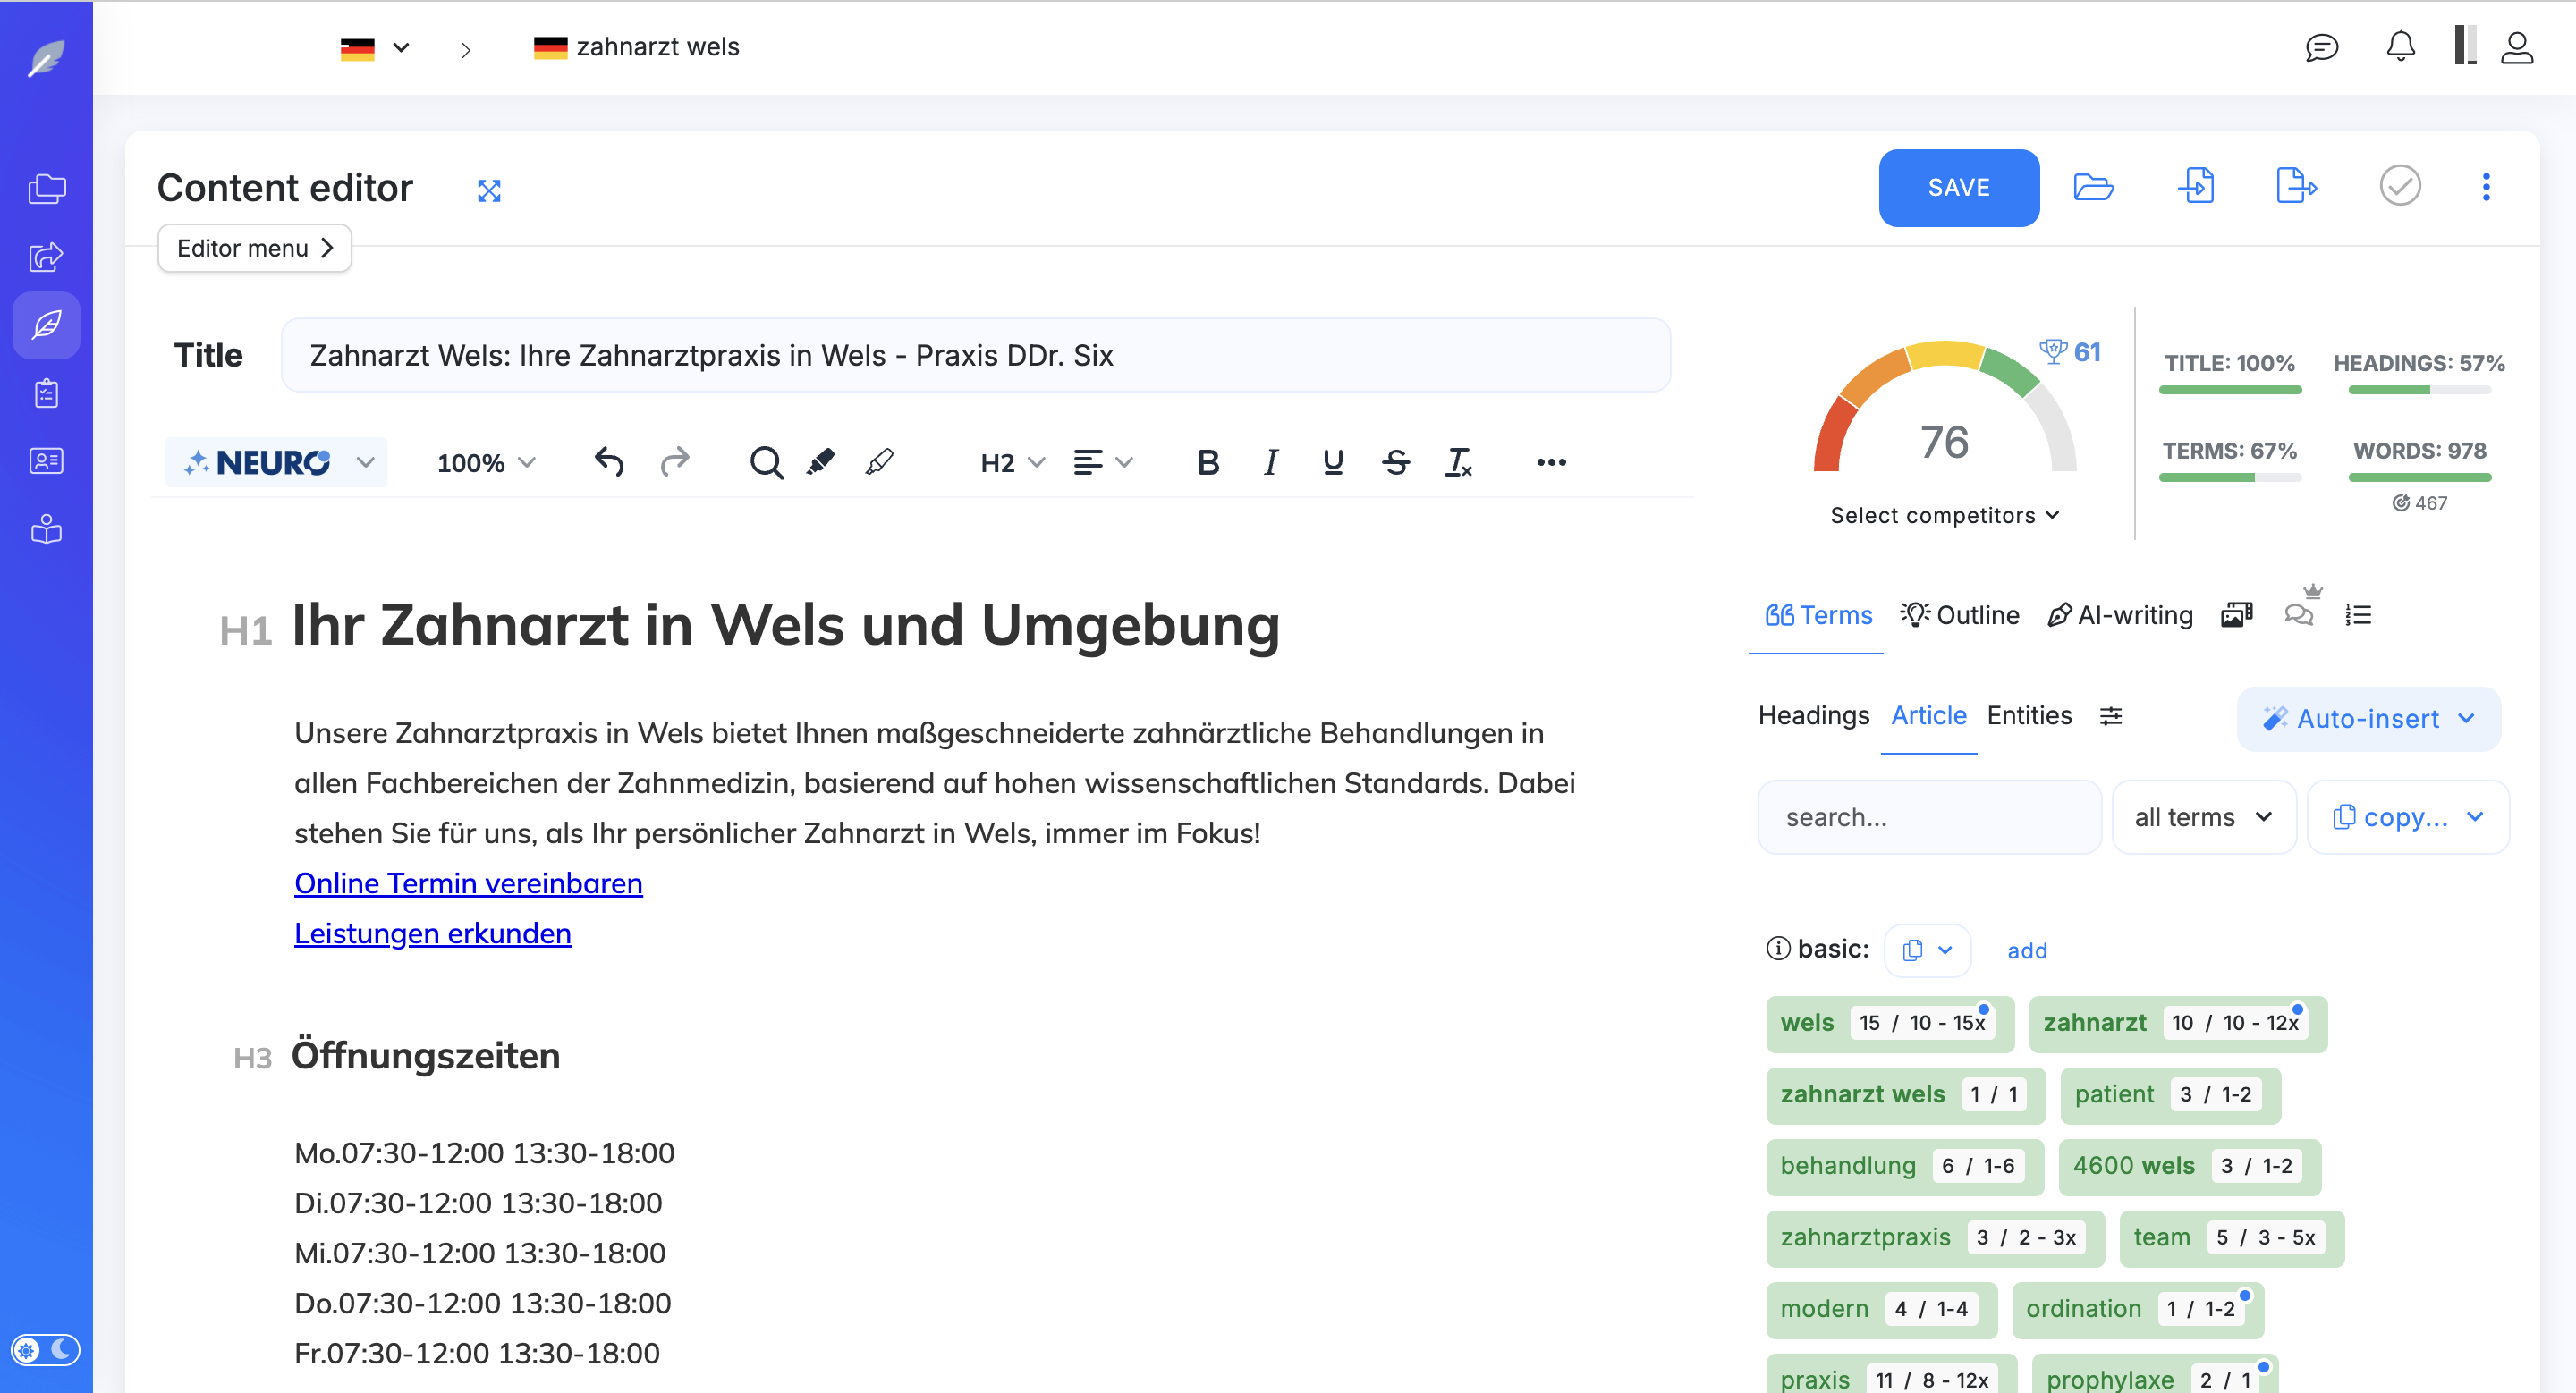This screenshot has width=2576, height=1393.
Task: Click the highlighter marker tool
Action: [x=820, y=461]
